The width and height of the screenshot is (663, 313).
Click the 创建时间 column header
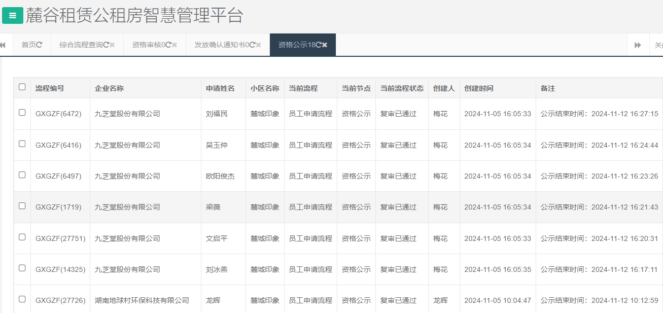pos(479,88)
